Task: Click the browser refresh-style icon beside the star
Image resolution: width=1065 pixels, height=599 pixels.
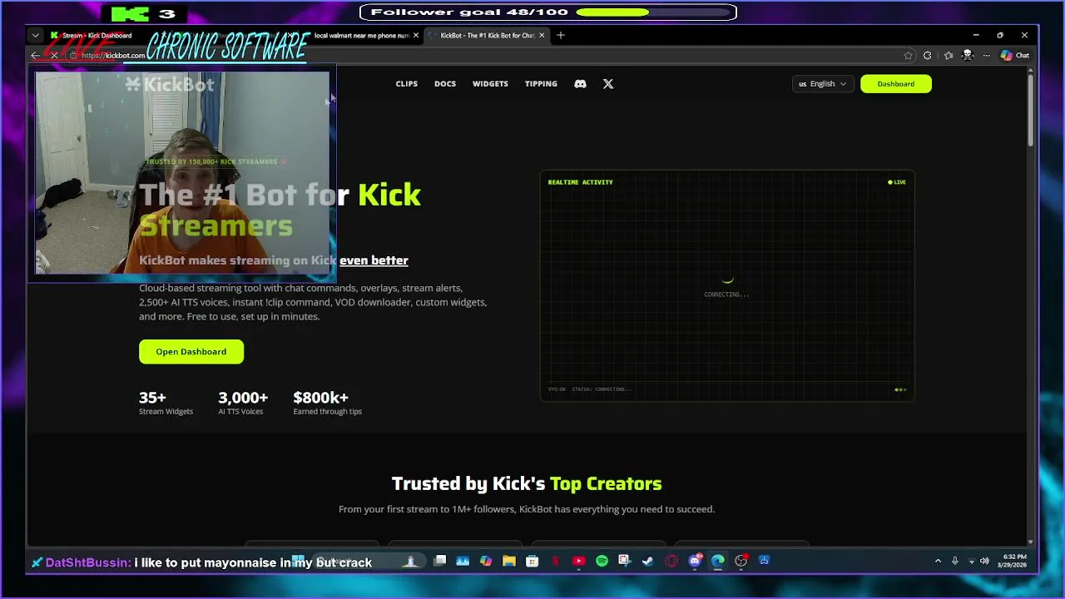Action: coord(928,56)
